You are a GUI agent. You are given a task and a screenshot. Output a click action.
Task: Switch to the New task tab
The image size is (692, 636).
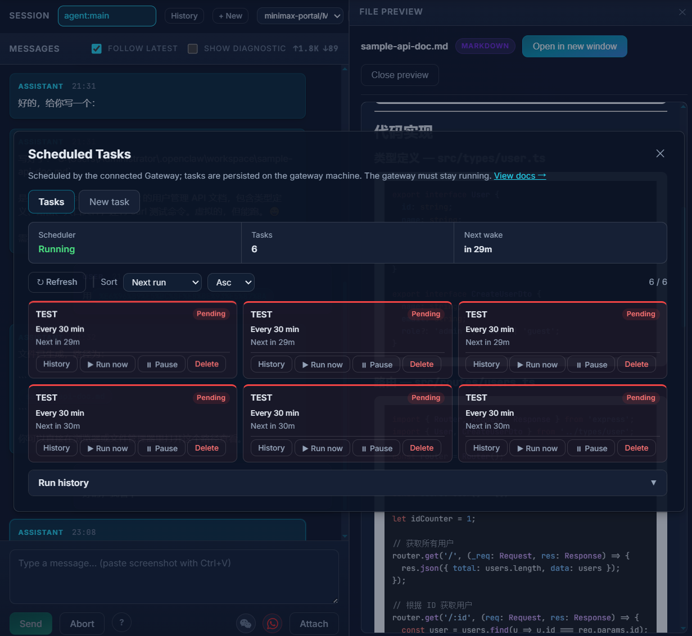click(109, 202)
